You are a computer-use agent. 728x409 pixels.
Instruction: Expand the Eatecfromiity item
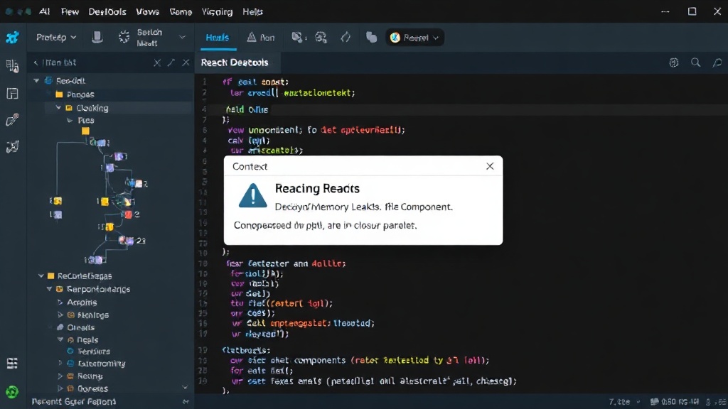click(60, 364)
